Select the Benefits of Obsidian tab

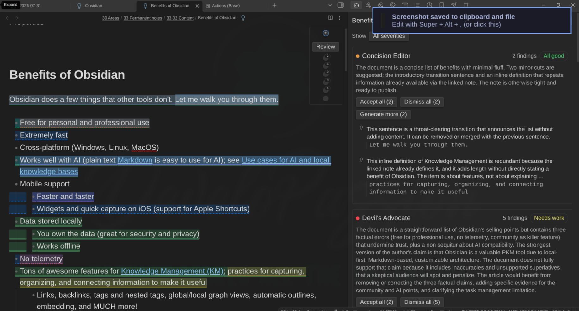click(x=170, y=6)
